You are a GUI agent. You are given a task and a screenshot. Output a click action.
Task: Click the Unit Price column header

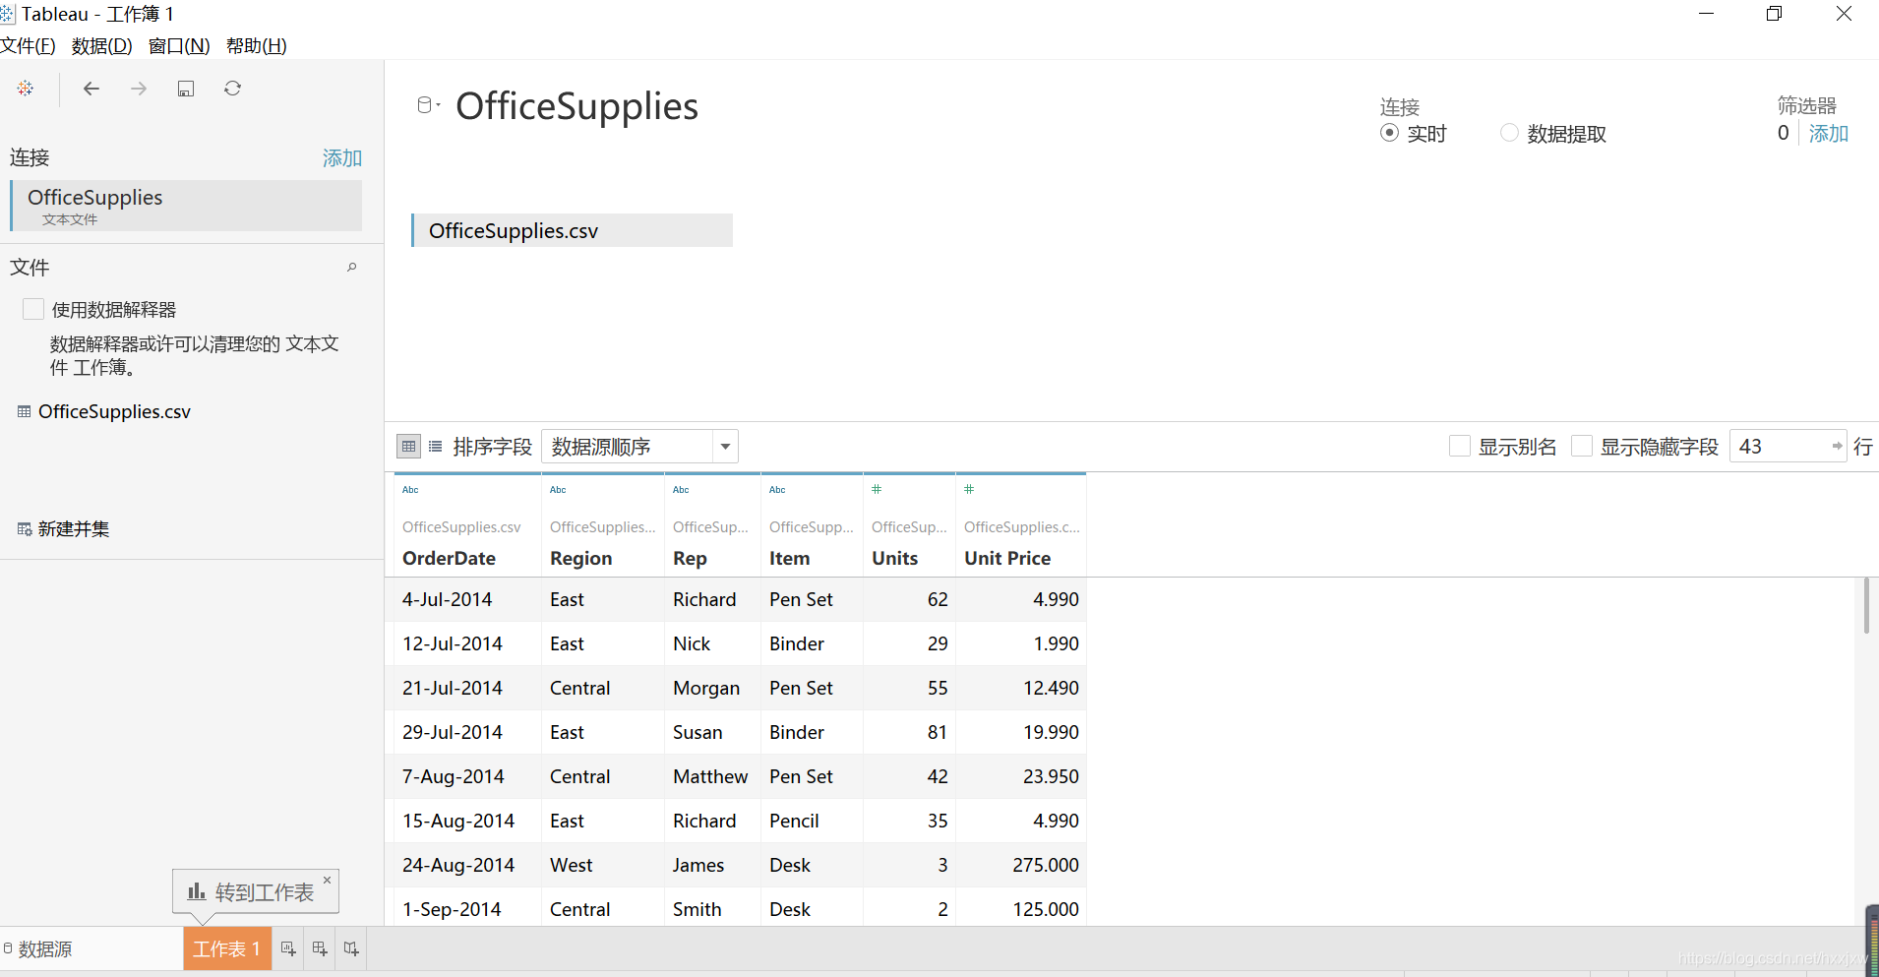point(1007,559)
